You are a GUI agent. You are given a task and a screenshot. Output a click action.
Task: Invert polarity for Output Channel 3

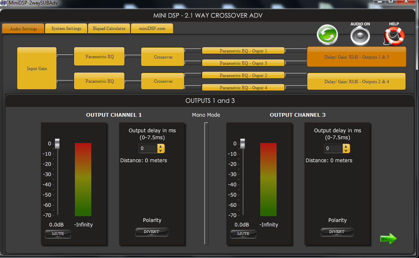337,232
